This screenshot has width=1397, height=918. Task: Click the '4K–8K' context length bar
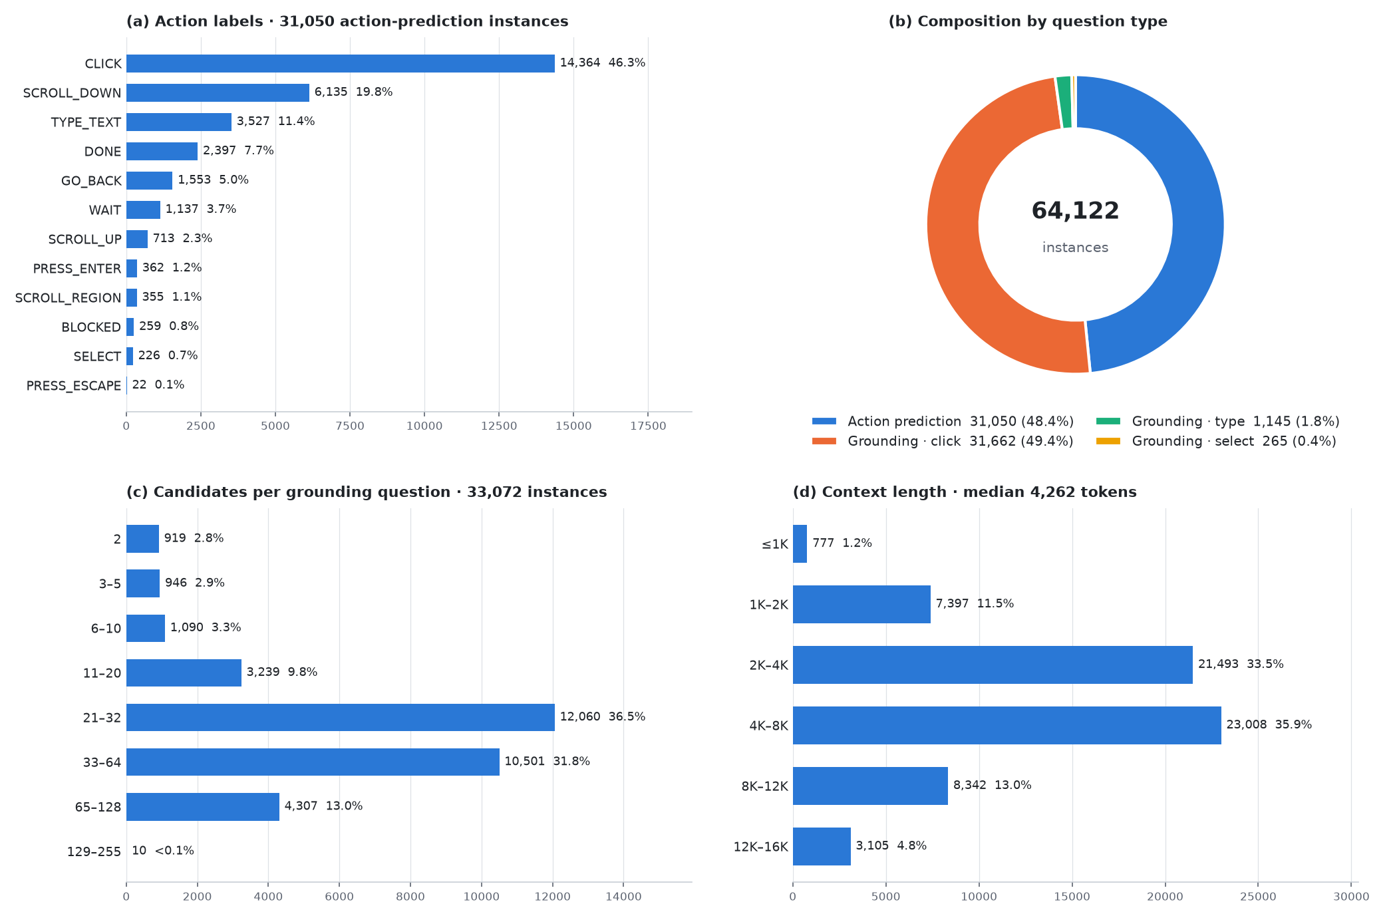1007,725
